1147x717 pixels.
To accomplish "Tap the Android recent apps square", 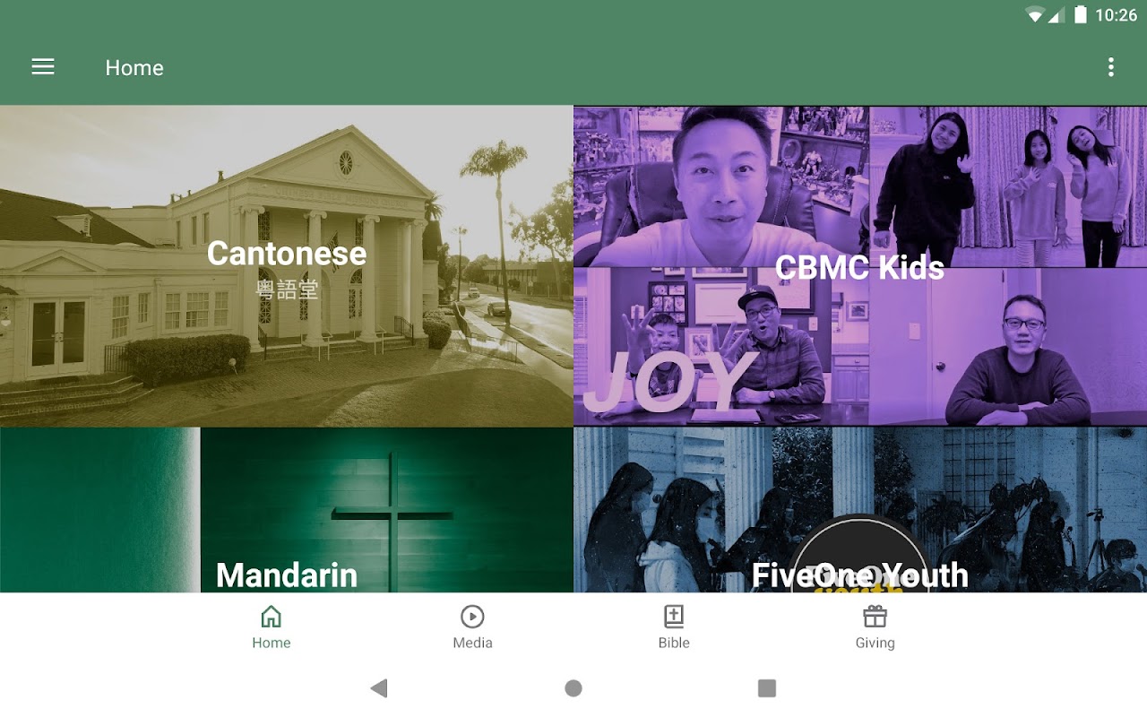I will click(x=767, y=688).
